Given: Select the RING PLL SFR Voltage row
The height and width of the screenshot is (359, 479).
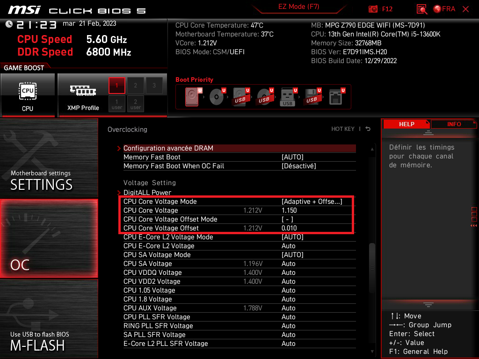Looking at the screenshot, I should pyautogui.click(x=239, y=326).
